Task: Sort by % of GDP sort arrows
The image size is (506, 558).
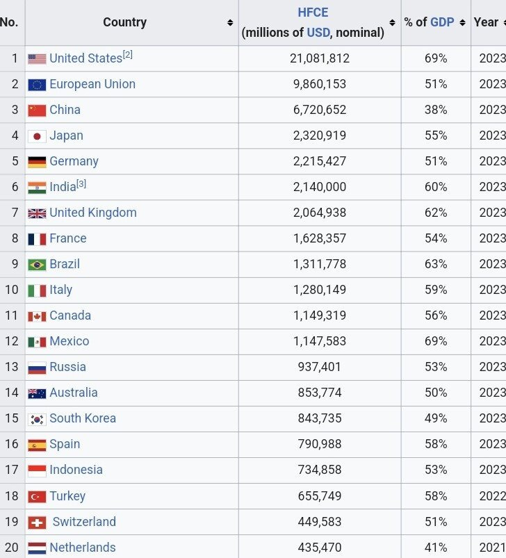Action: [463, 23]
